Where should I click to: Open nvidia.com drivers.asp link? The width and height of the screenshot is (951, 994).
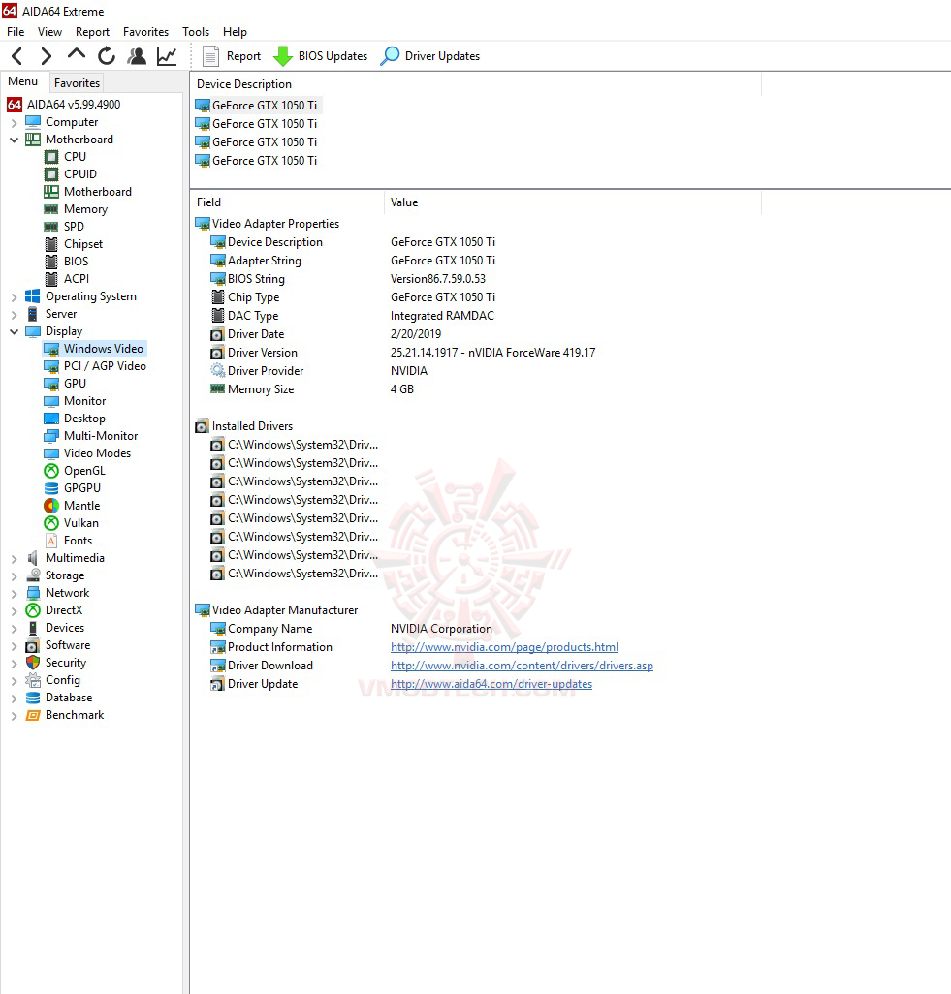(522, 666)
